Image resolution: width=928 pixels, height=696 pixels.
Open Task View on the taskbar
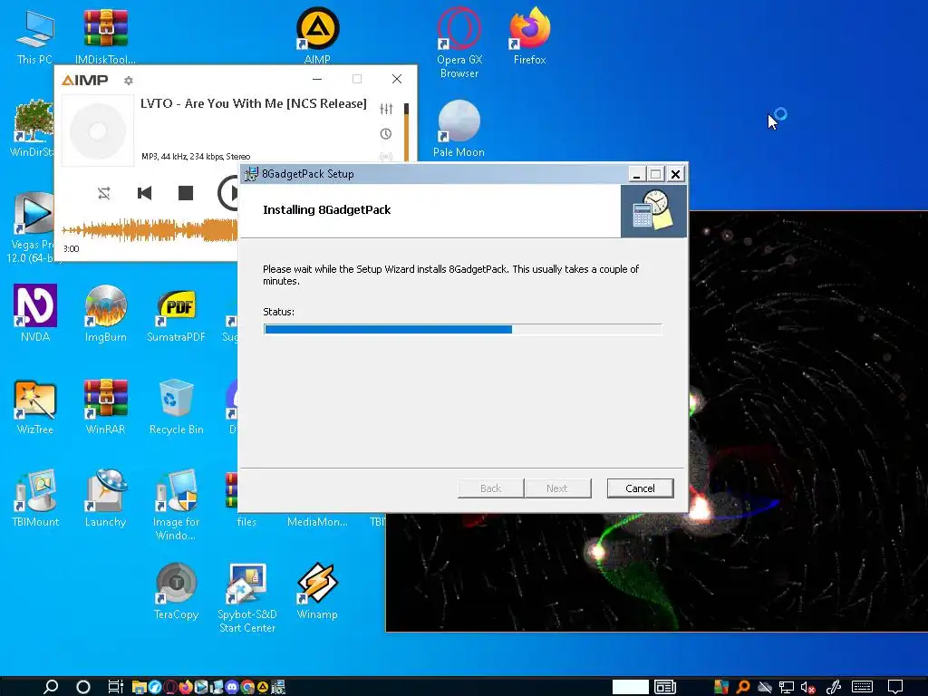tap(115, 687)
